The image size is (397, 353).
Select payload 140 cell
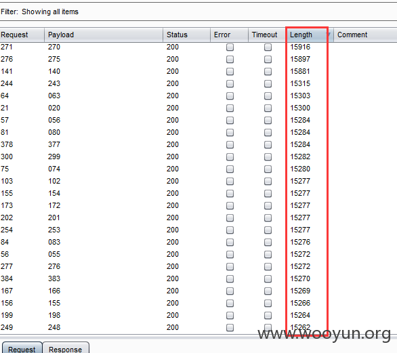(54, 71)
